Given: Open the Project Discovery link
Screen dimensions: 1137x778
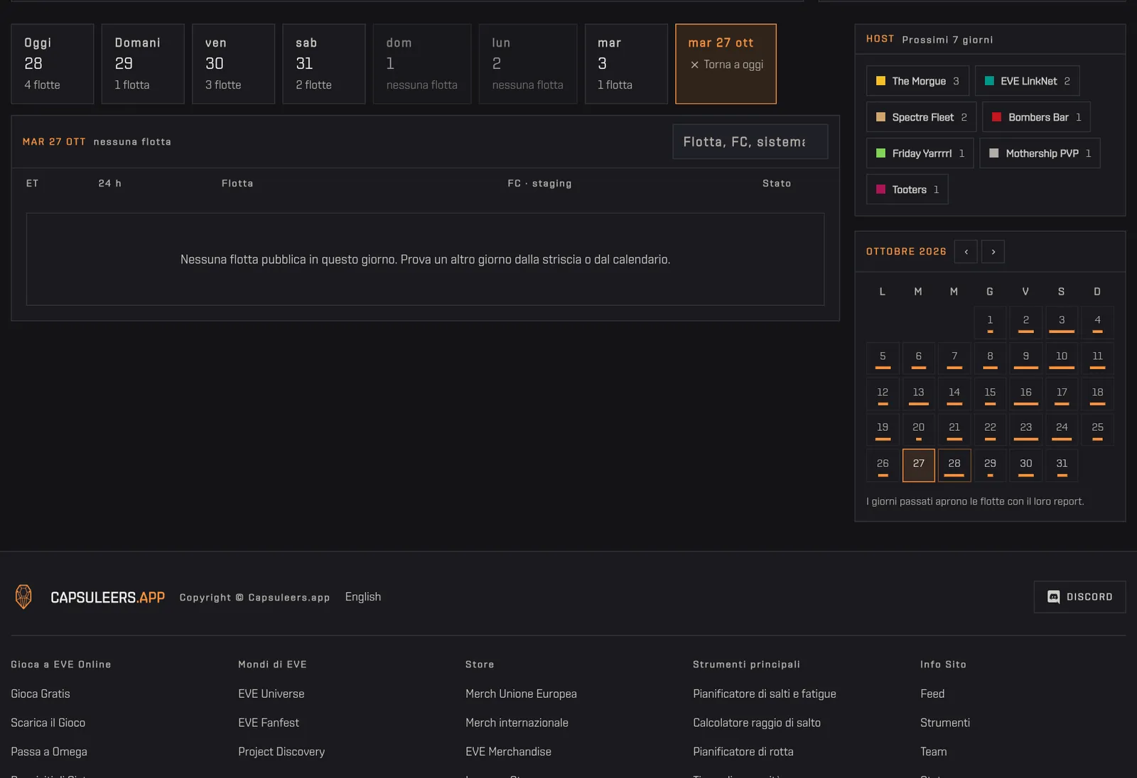Looking at the screenshot, I should coord(281,752).
